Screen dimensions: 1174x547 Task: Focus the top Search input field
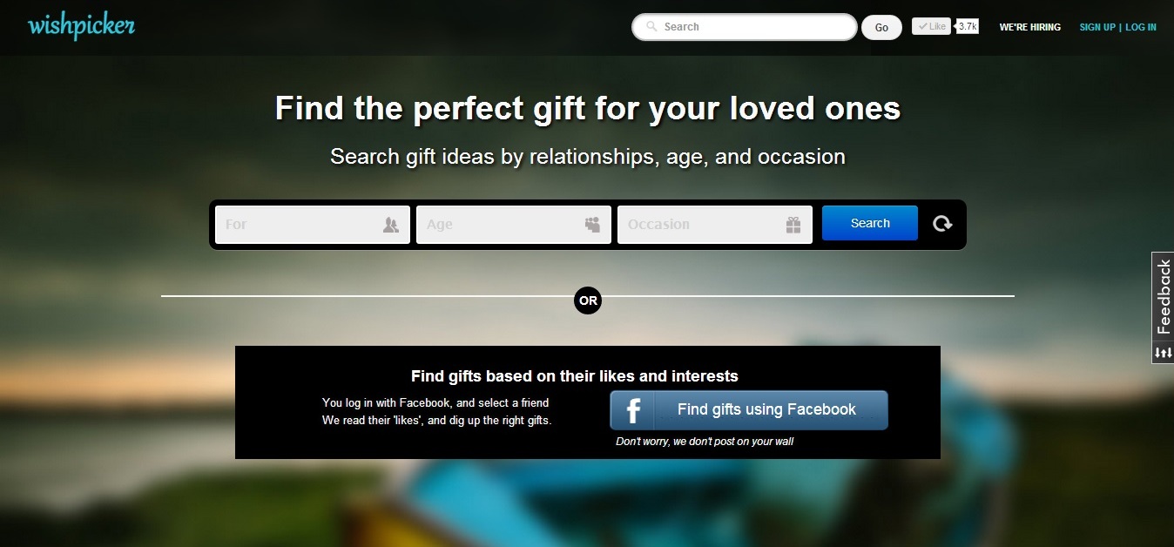click(745, 27)
